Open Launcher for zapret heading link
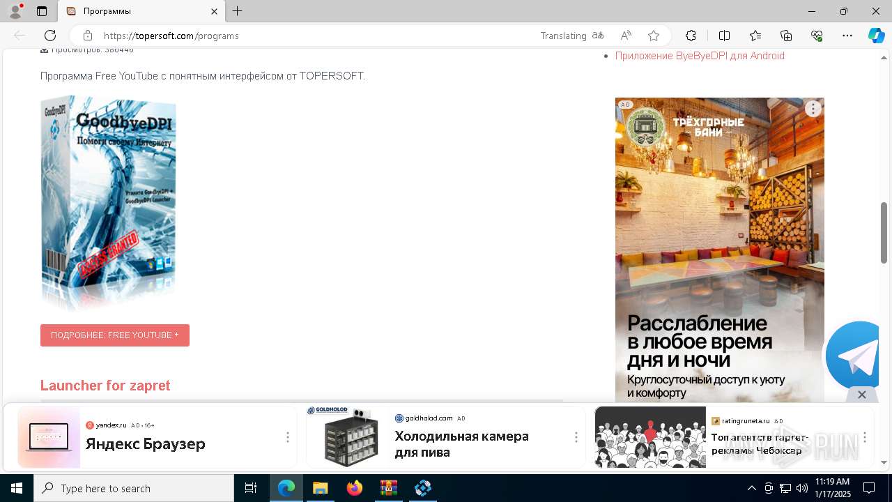 click(x=105, y=386)
